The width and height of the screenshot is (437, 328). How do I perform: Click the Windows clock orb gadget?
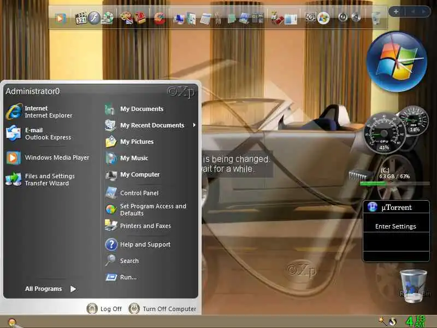point(397,62)
